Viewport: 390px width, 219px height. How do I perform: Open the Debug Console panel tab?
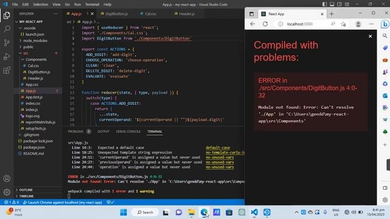[x=128, y=131]
